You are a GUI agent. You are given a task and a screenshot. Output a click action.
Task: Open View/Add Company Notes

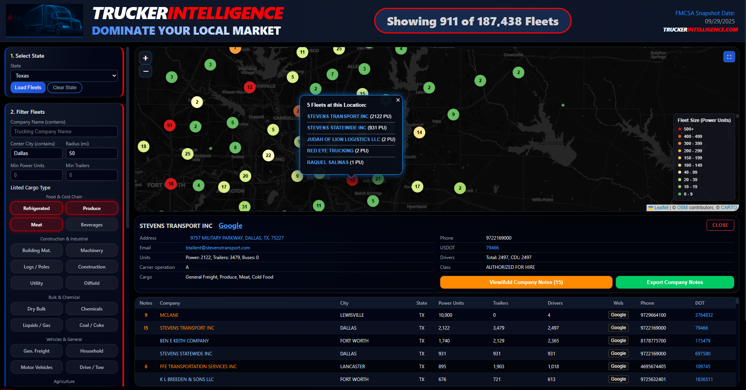526,282
